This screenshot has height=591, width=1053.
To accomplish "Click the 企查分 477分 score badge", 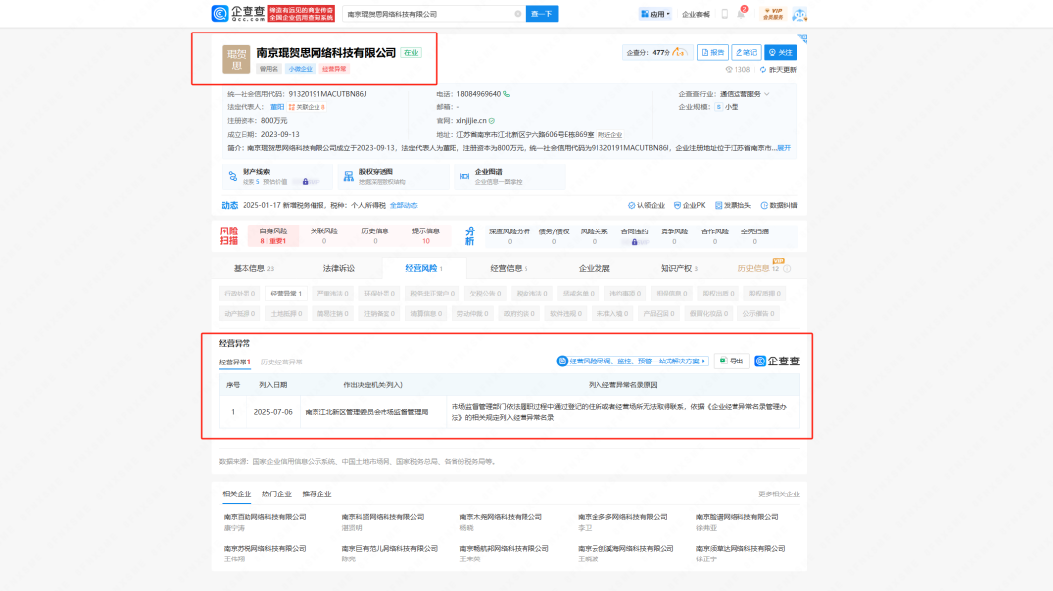I will pos(656,52).
